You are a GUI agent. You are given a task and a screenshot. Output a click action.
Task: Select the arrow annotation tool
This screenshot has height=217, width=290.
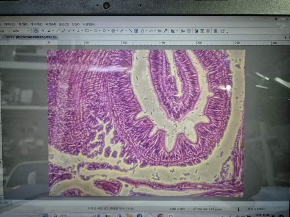click(165, 30)
